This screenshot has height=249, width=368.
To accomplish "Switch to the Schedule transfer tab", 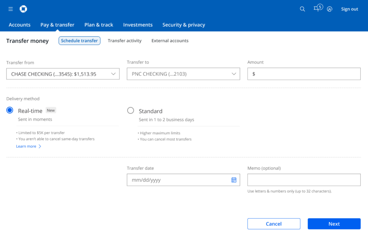I will tap(79, 41).
